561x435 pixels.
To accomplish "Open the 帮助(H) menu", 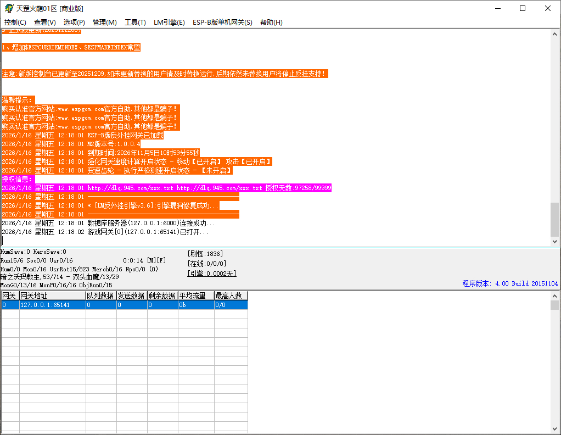I will coord(271,22).
